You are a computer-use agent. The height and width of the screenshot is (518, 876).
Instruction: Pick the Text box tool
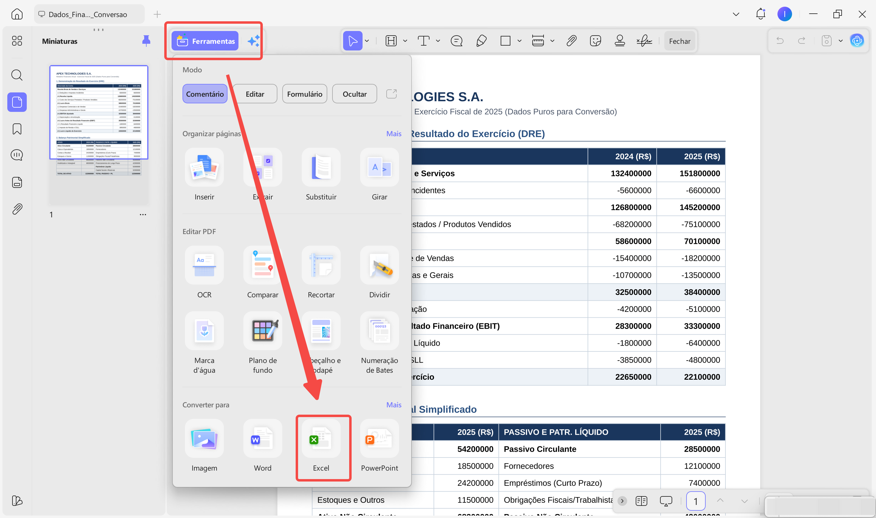coord(423,41)
